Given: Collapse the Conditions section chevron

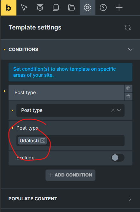Looking at the screenshot, I should click(x=130, y=49).
